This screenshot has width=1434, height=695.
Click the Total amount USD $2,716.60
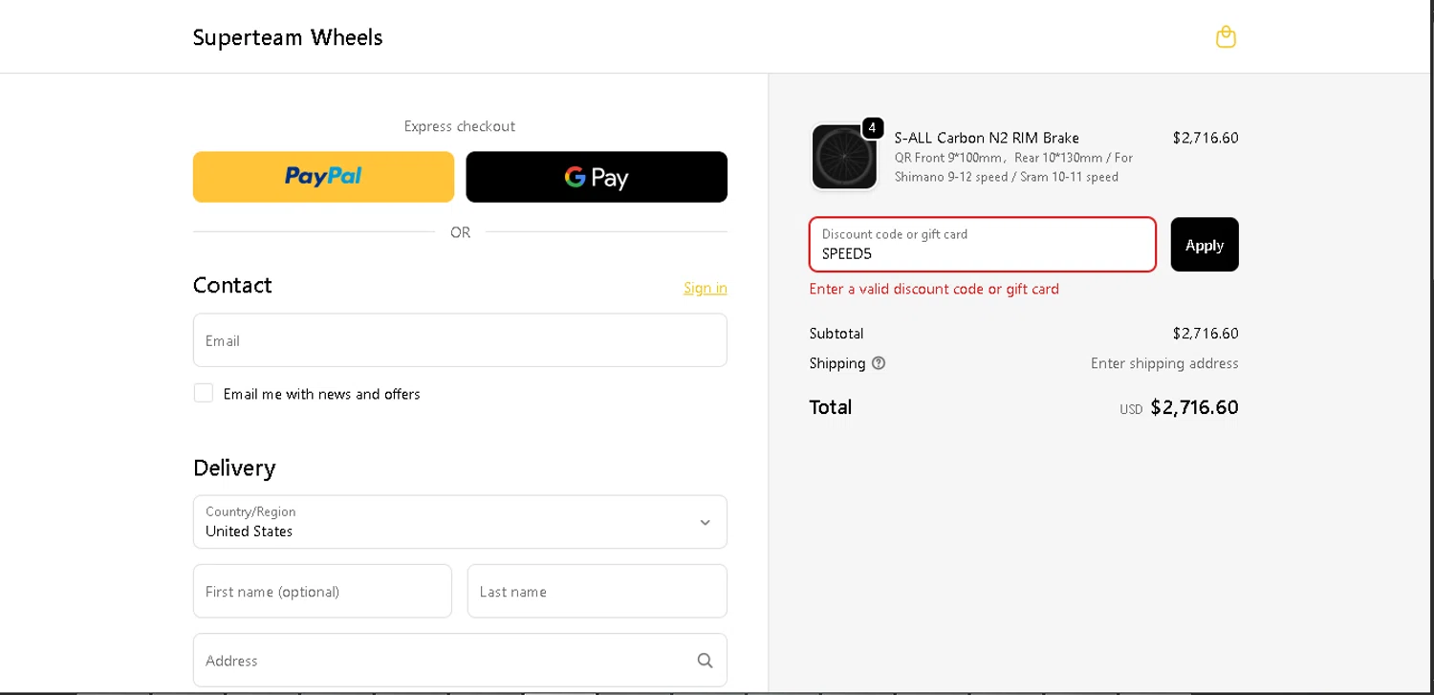click(1179, 407)
